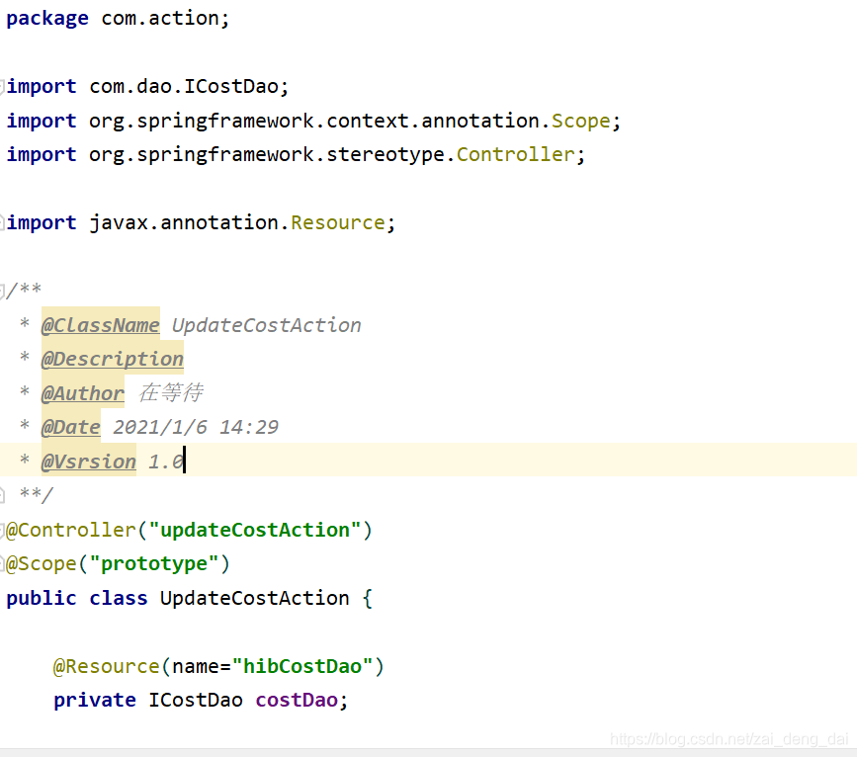
Task: Click Scope in the springframework import
Action: pyautogui.click(x=580, y=122)
